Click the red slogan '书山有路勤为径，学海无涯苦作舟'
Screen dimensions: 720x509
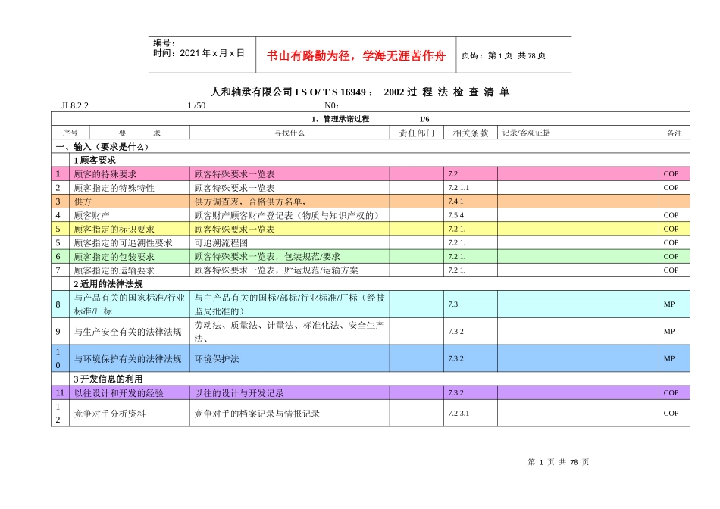pos(356,55)
